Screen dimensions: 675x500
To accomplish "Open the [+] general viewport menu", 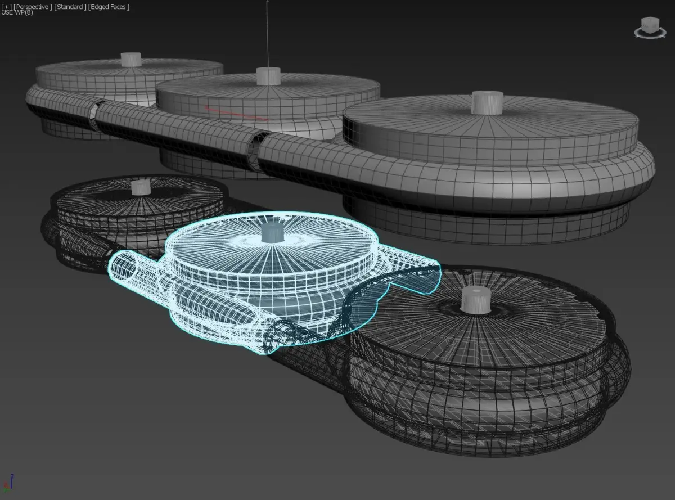I will (6, 7).
